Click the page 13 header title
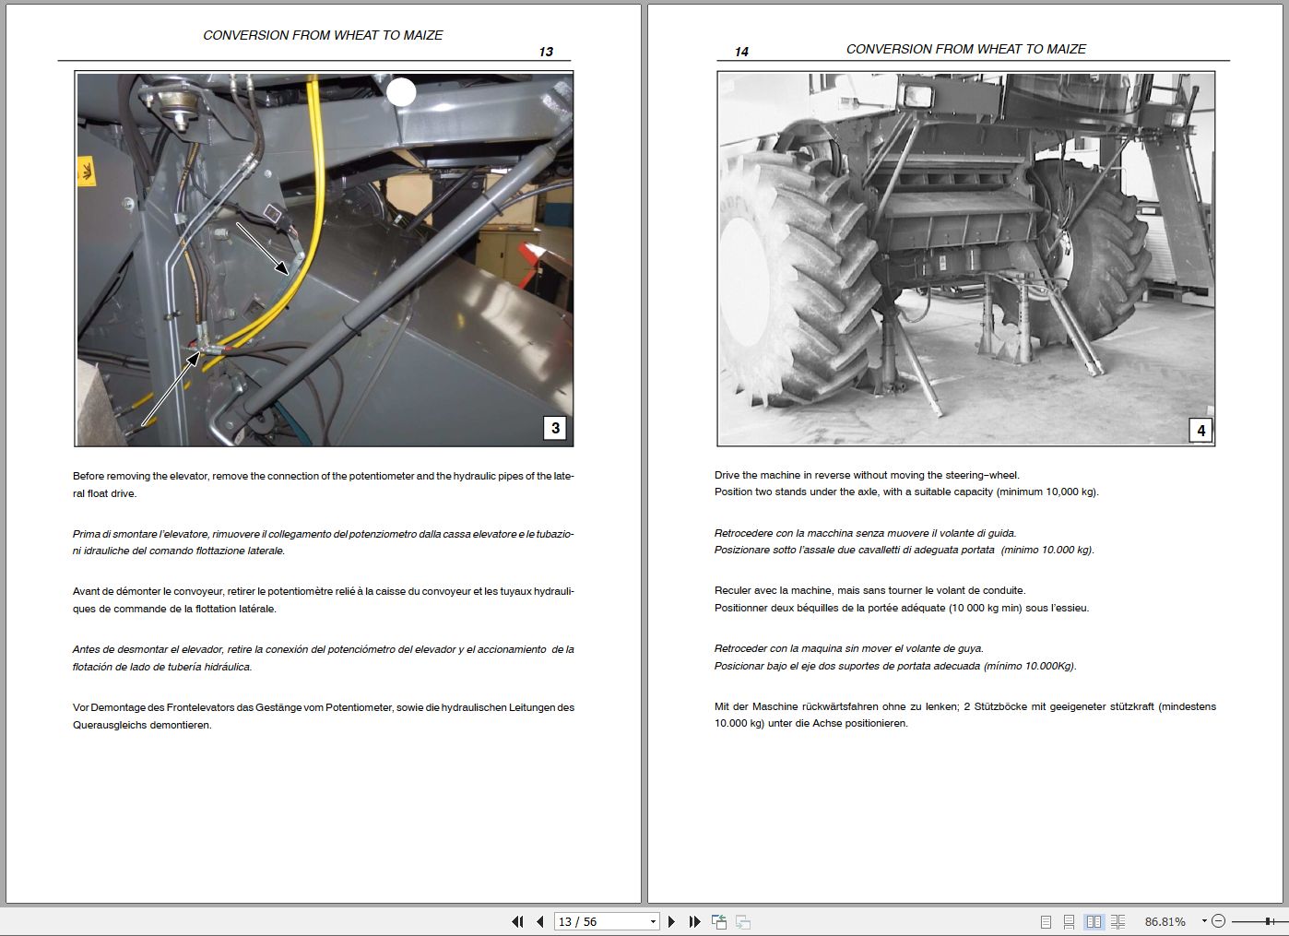1289x936 pixels. [323, 35]
